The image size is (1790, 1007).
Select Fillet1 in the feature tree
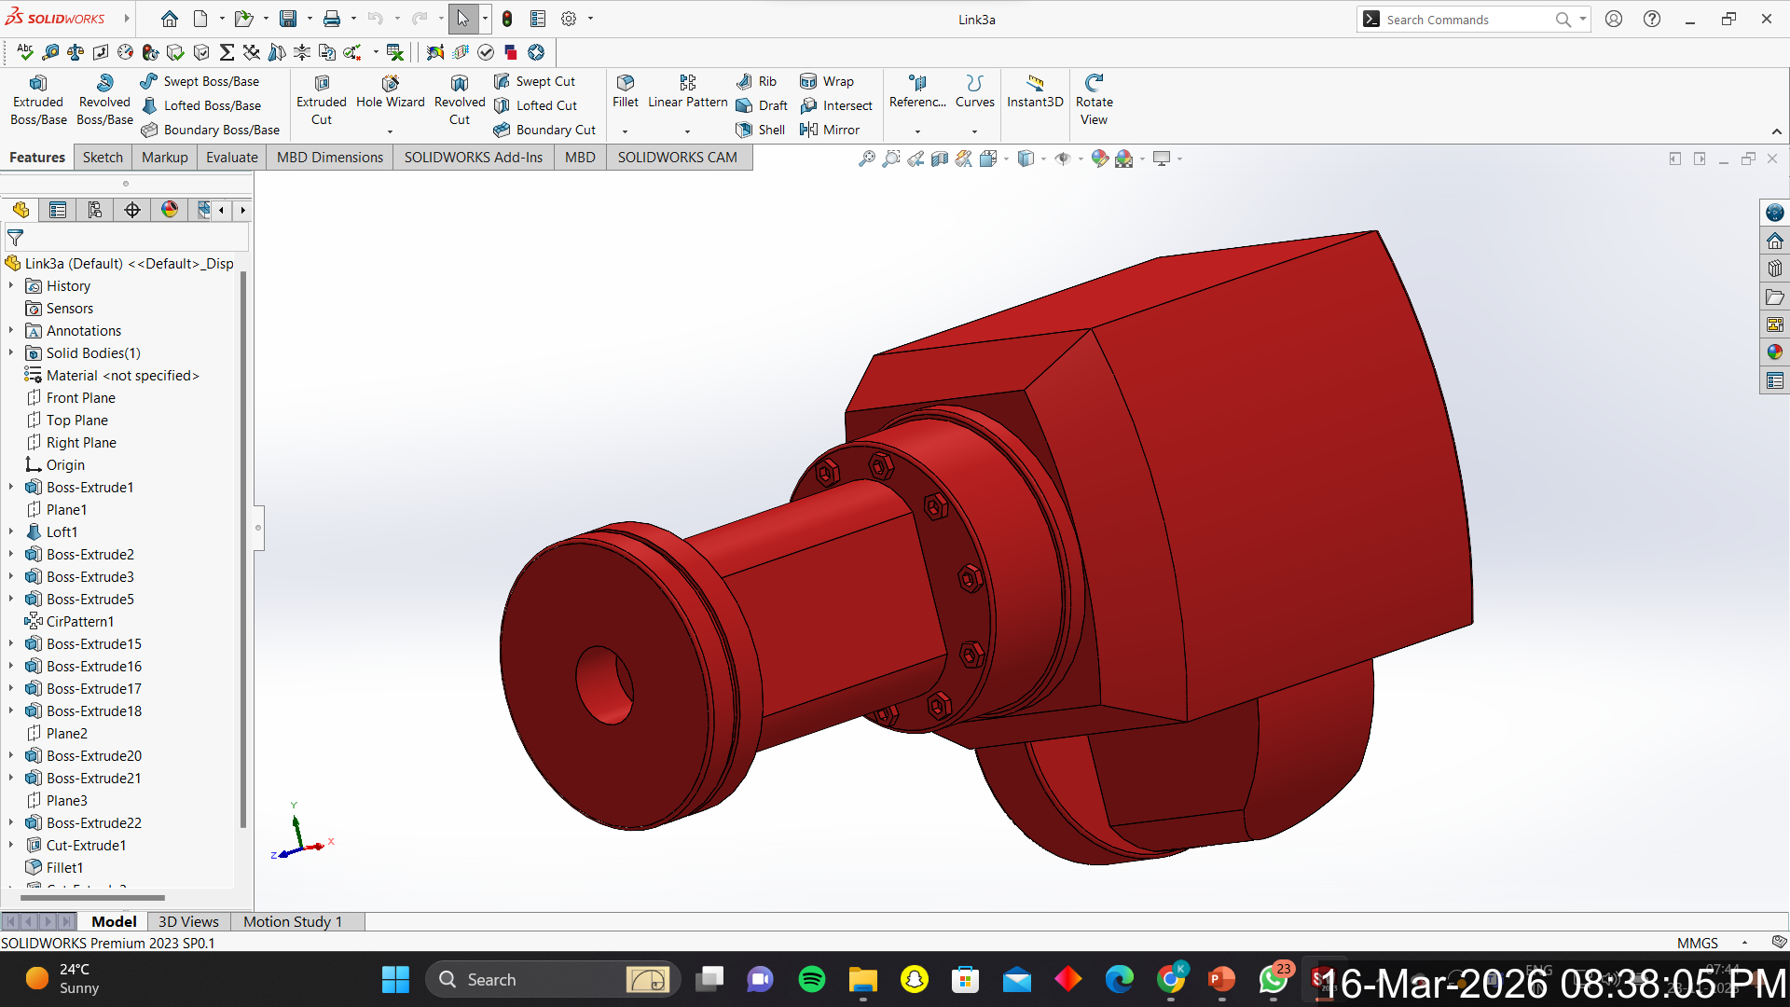click(x=64, y=867)
